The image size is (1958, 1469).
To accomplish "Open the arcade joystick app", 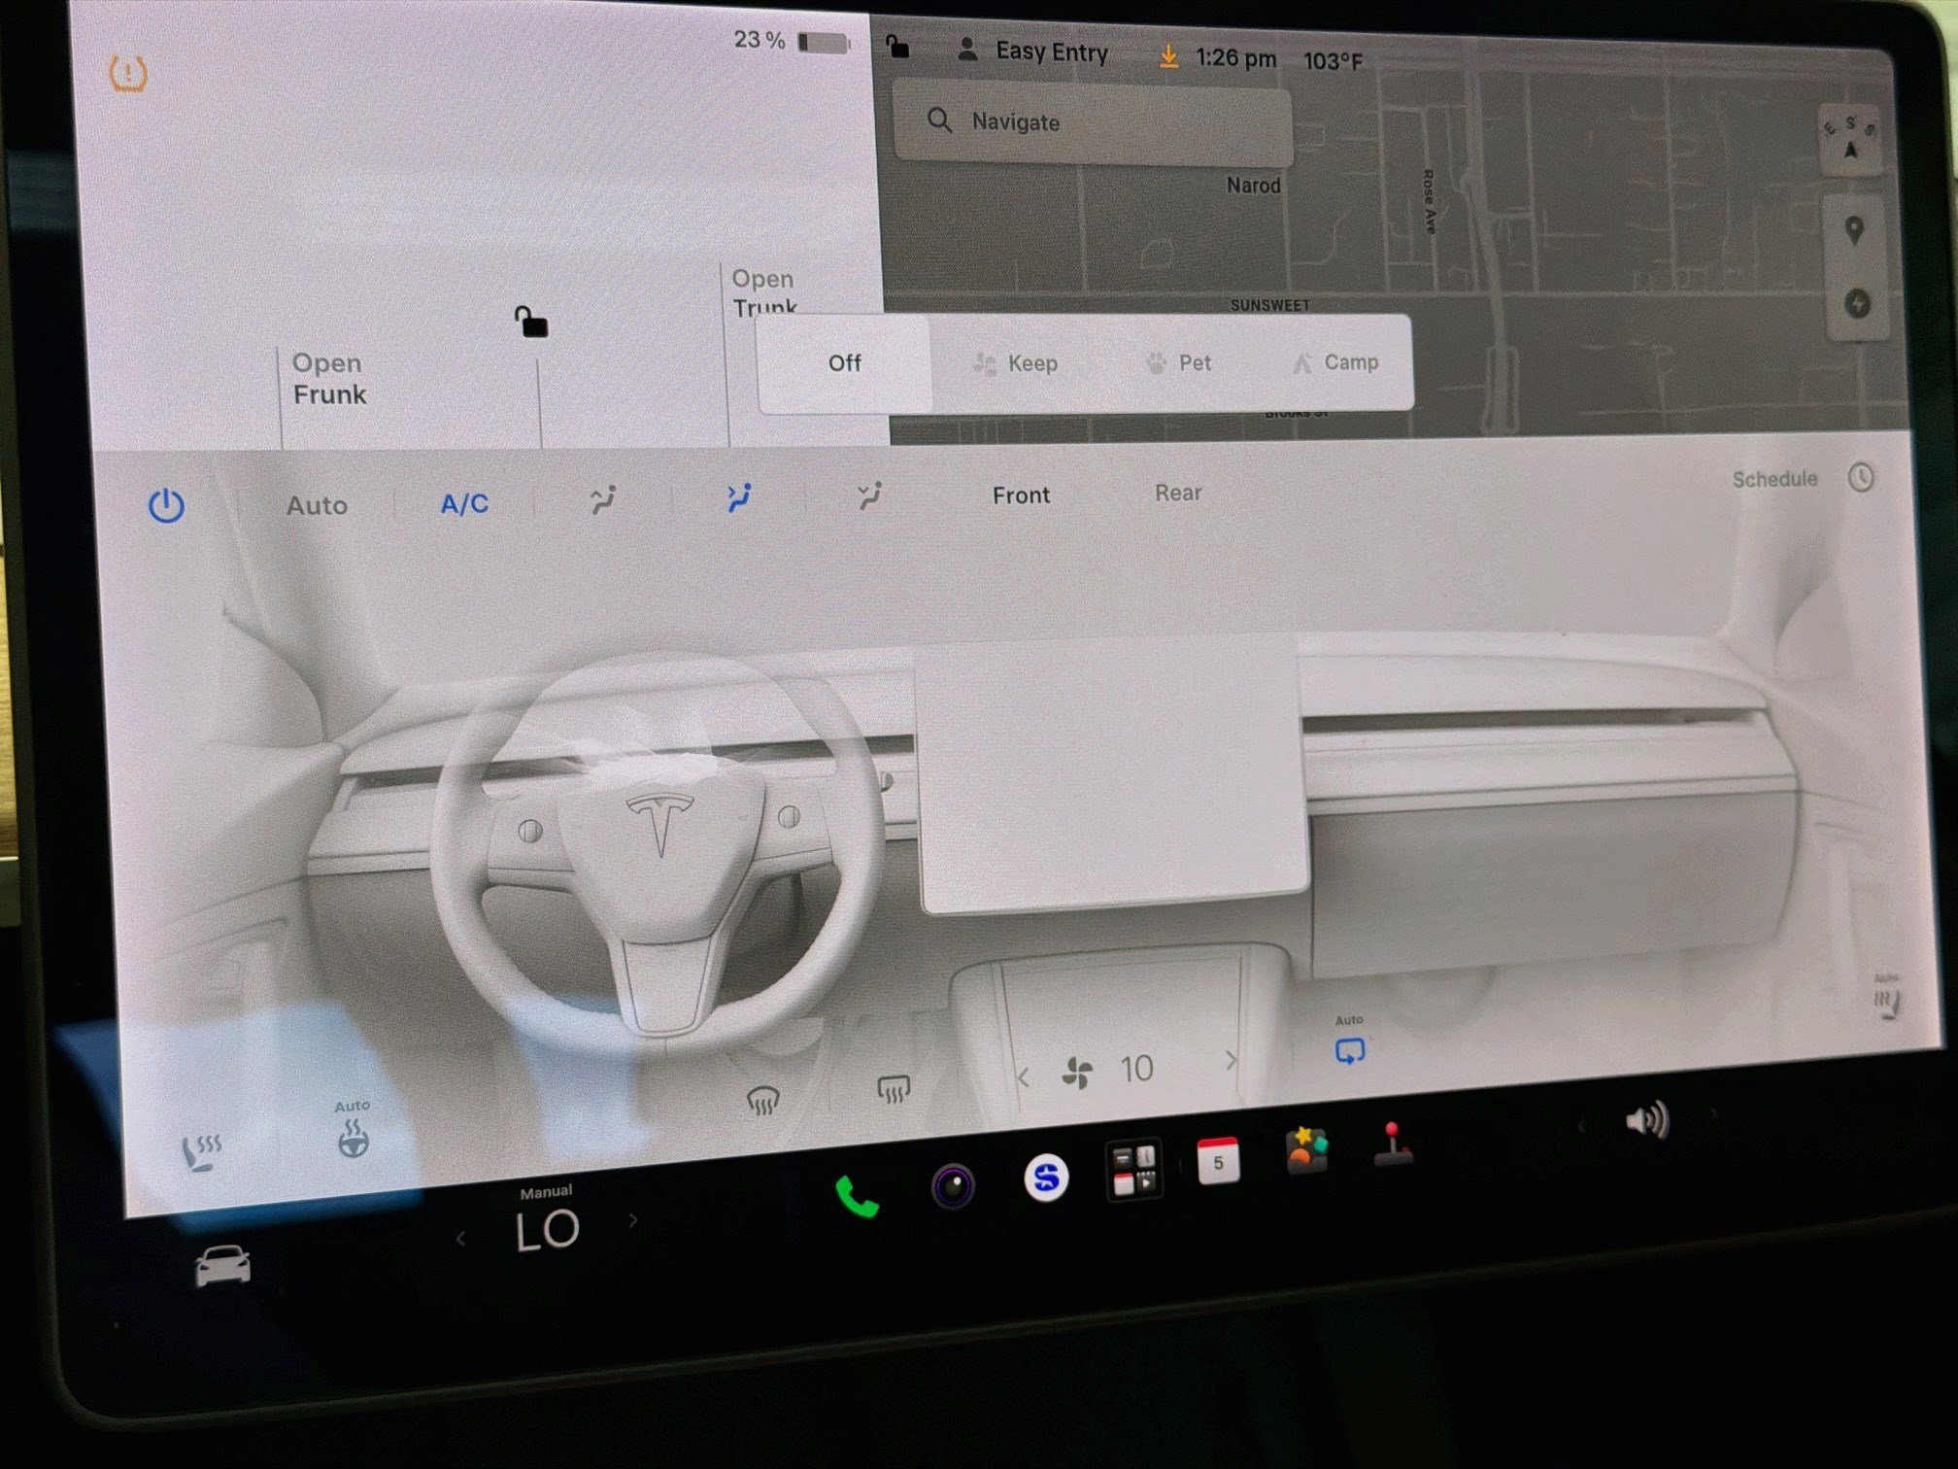I will [x=1394, y=1144].
